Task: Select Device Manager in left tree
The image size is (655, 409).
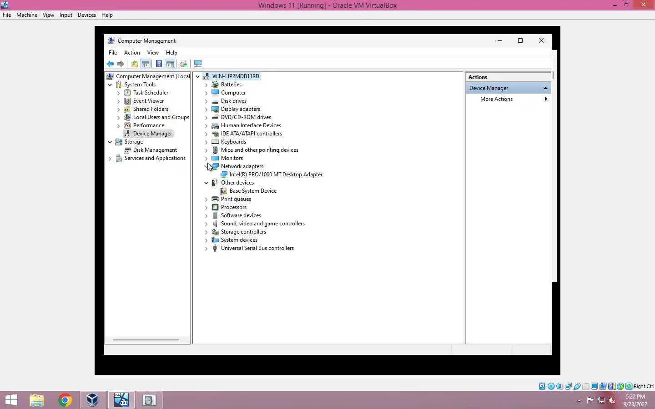Action: [152, 134]
